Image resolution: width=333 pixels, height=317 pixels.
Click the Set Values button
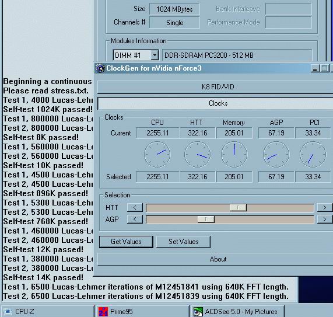click(184, 242)
